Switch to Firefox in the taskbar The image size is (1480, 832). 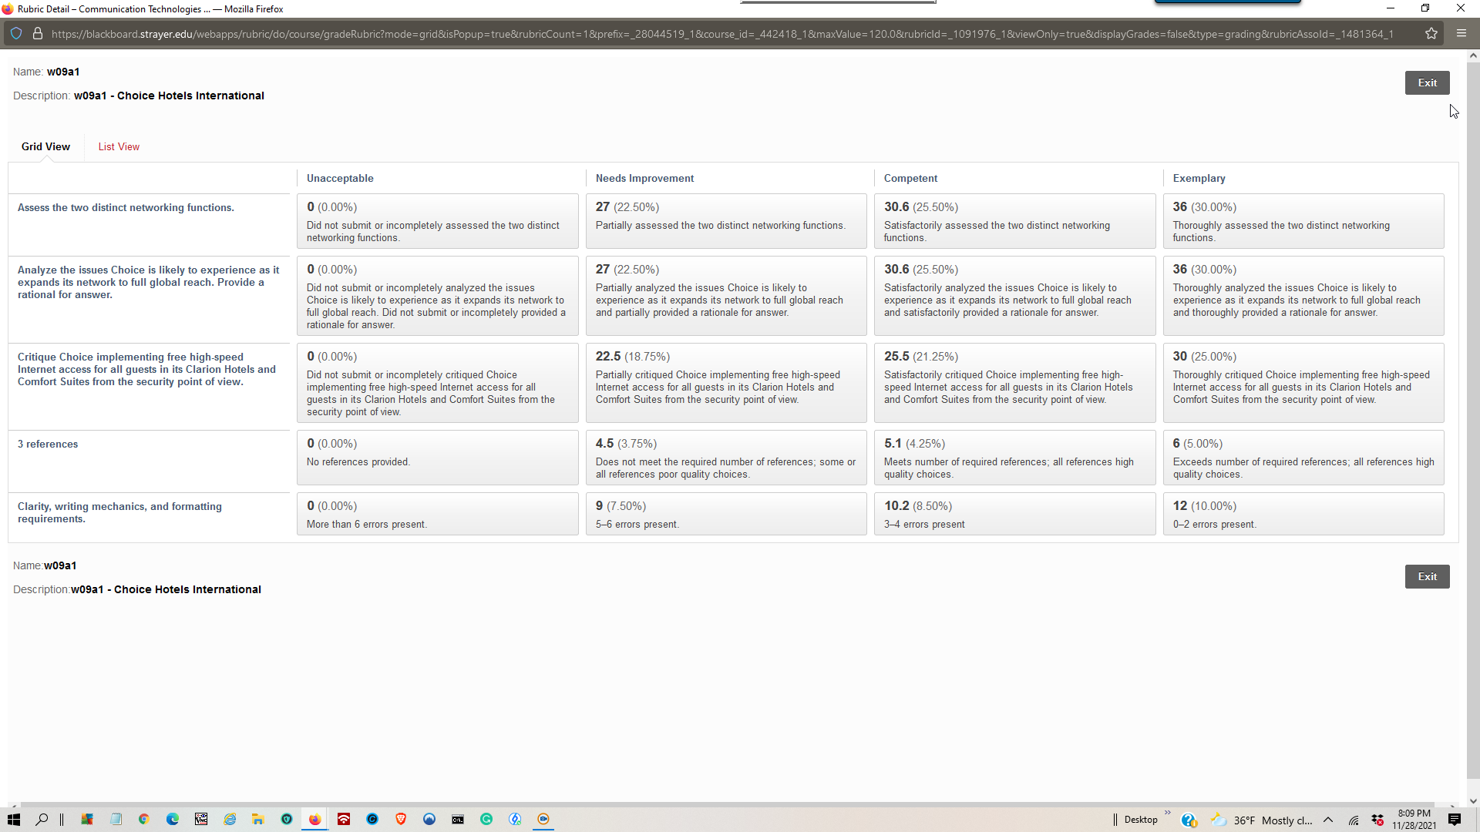(x=314, y=820)
